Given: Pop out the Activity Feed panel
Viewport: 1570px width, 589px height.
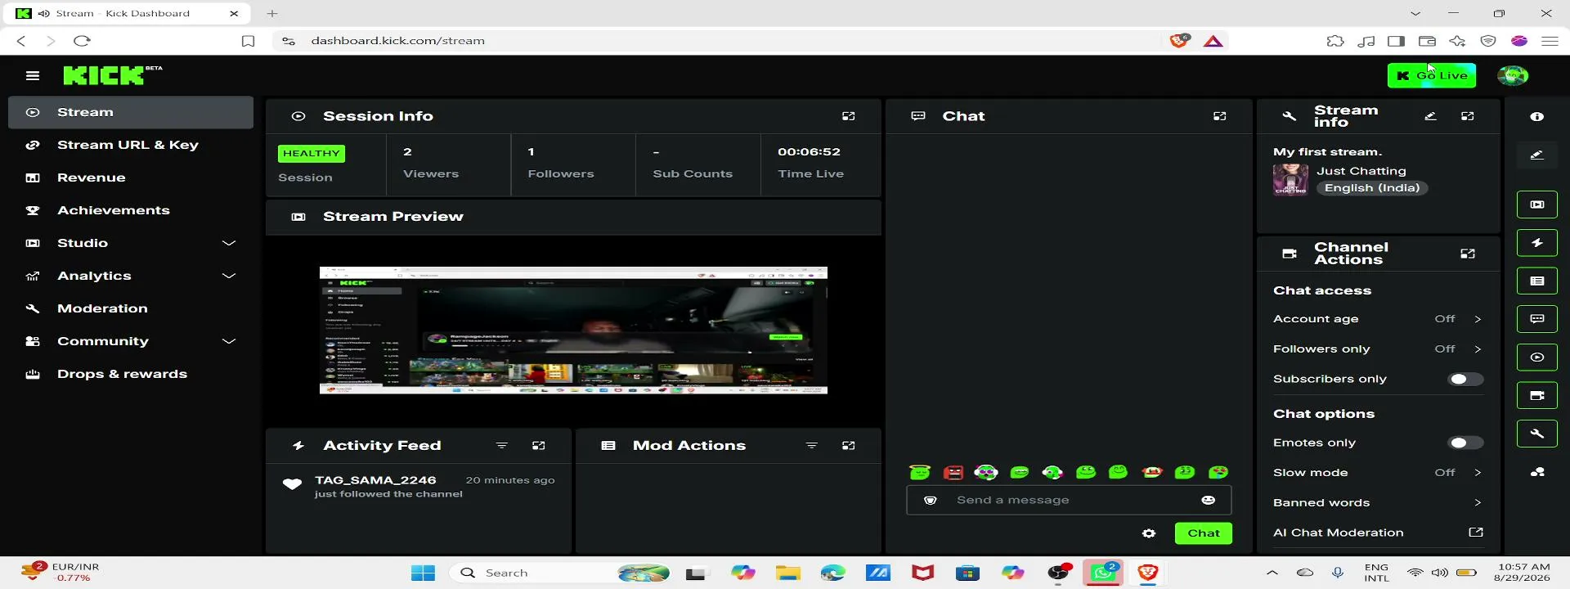Looking at the screenshot, I should pos(539,446).
